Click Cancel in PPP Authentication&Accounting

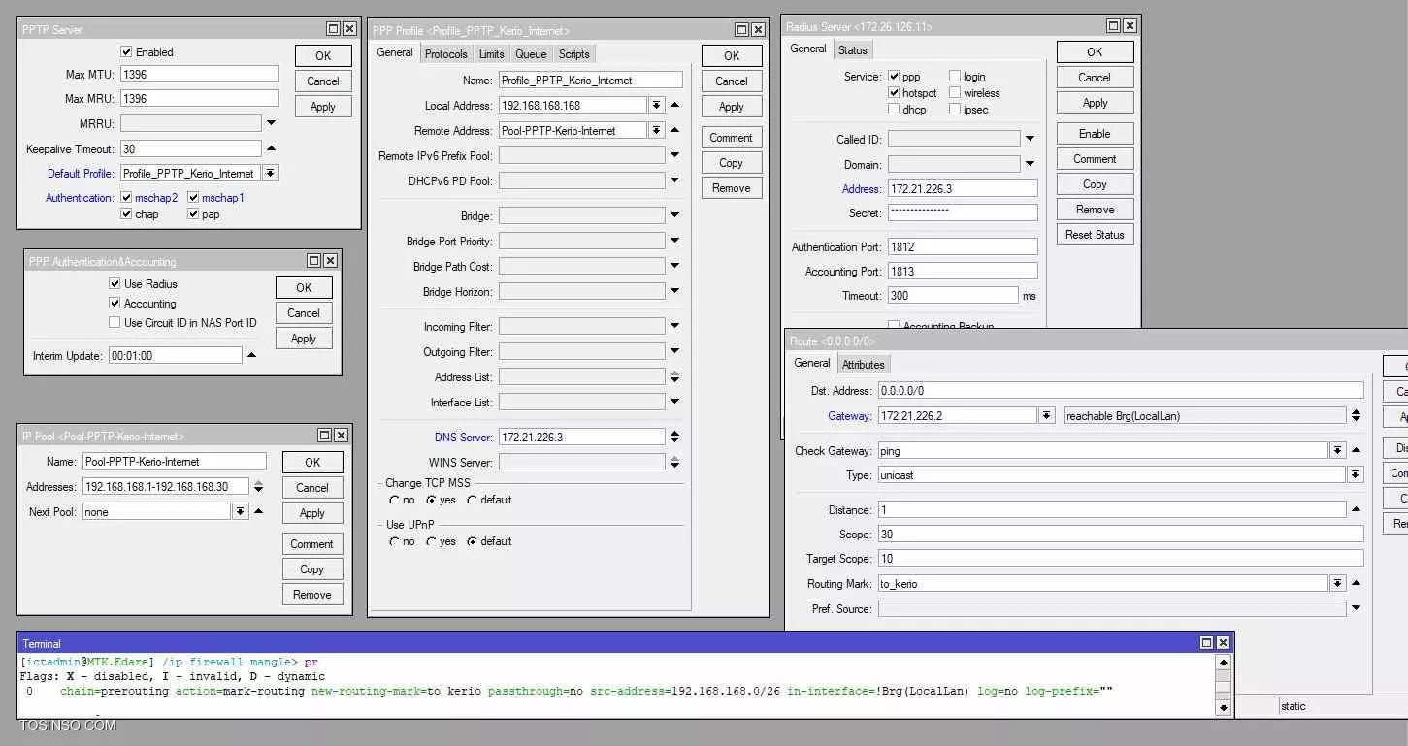(304, 313)
